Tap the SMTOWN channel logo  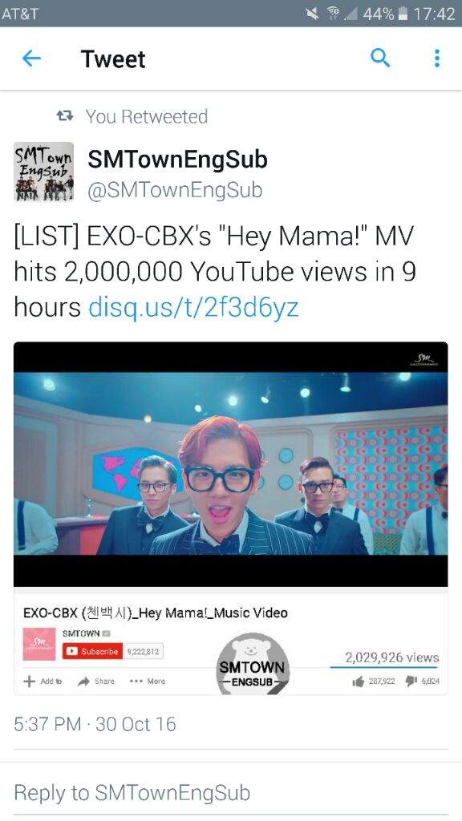tap(39, 644)
